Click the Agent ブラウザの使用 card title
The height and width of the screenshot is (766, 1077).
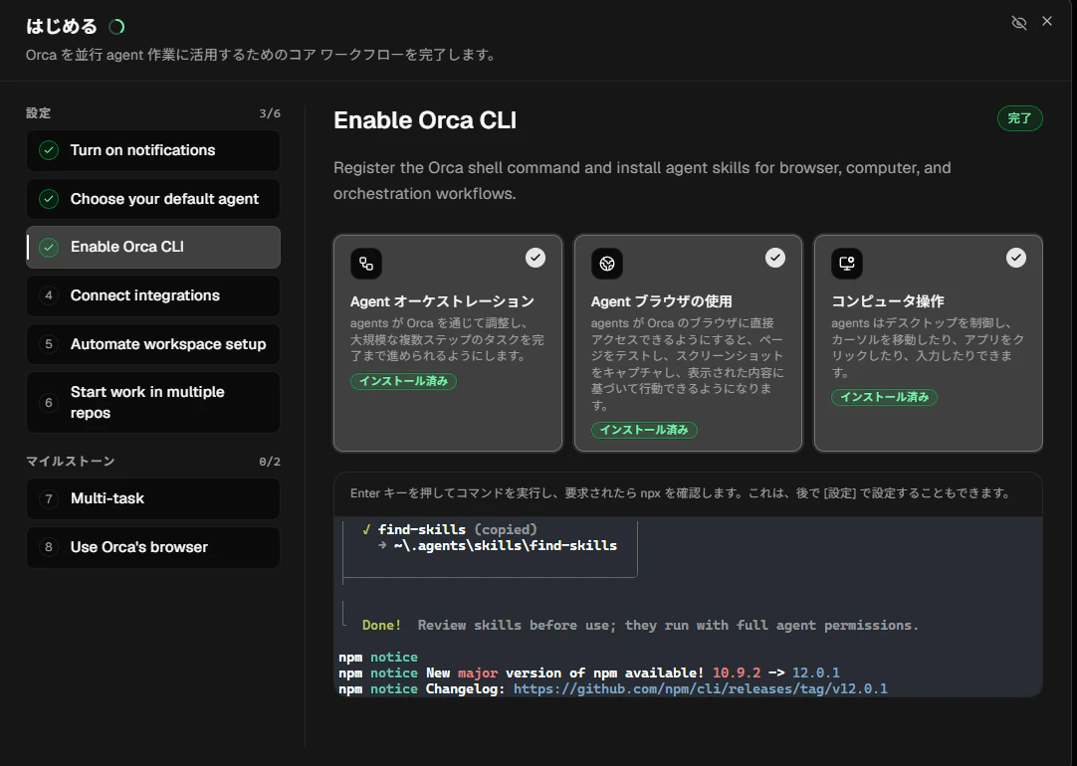[662, 301]
